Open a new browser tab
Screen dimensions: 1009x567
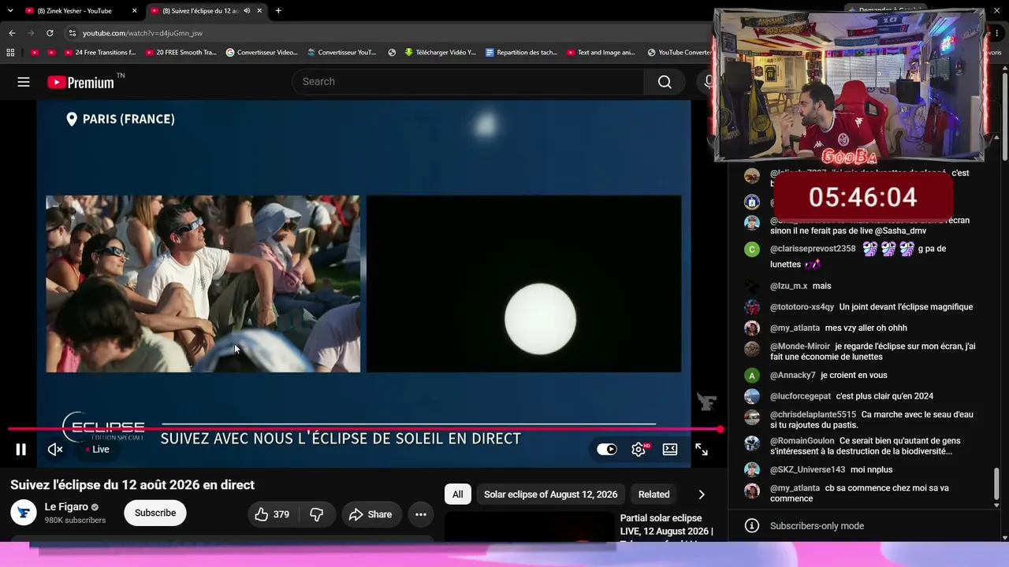coord(278,11)
